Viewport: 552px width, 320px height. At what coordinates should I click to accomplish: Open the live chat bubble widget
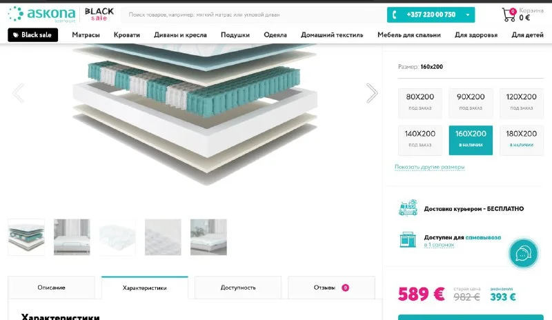tap(523, 254)
